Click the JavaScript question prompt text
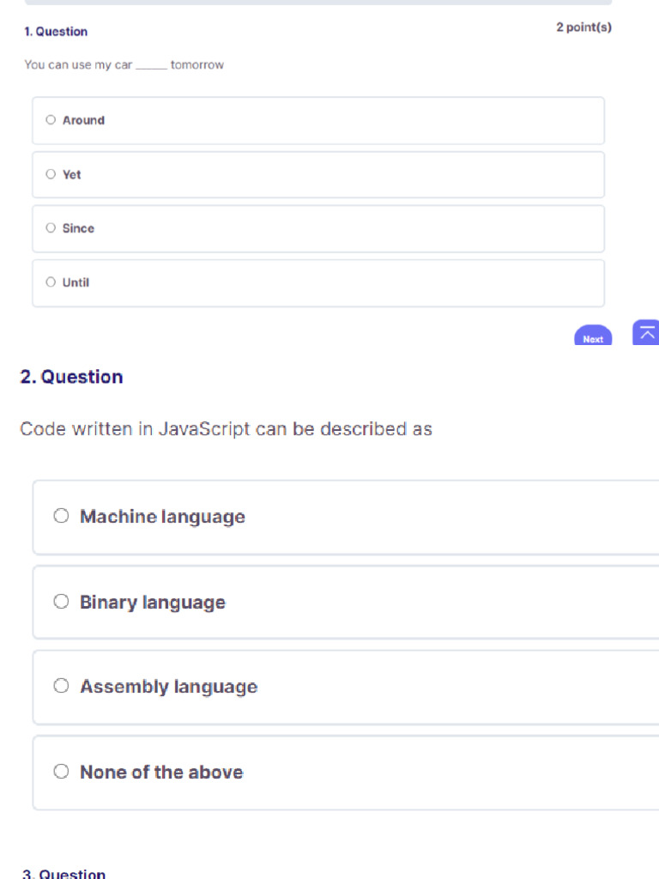659x879 pixels. pos(226,429)
